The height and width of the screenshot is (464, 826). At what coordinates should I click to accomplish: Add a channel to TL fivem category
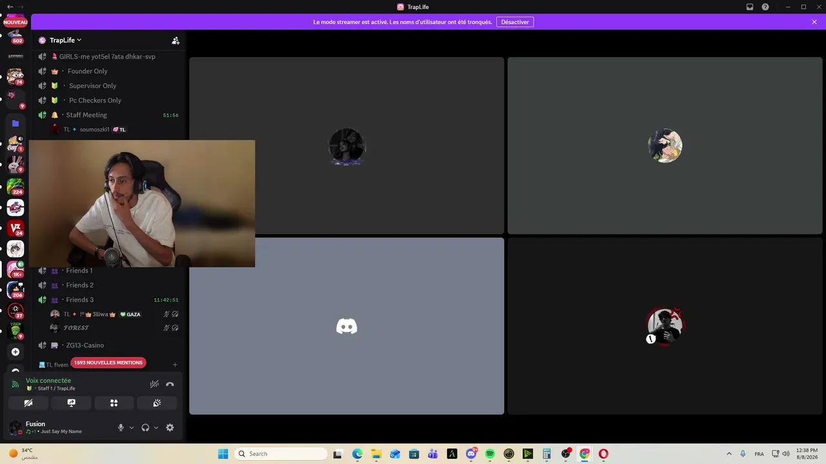click(175, 365)
